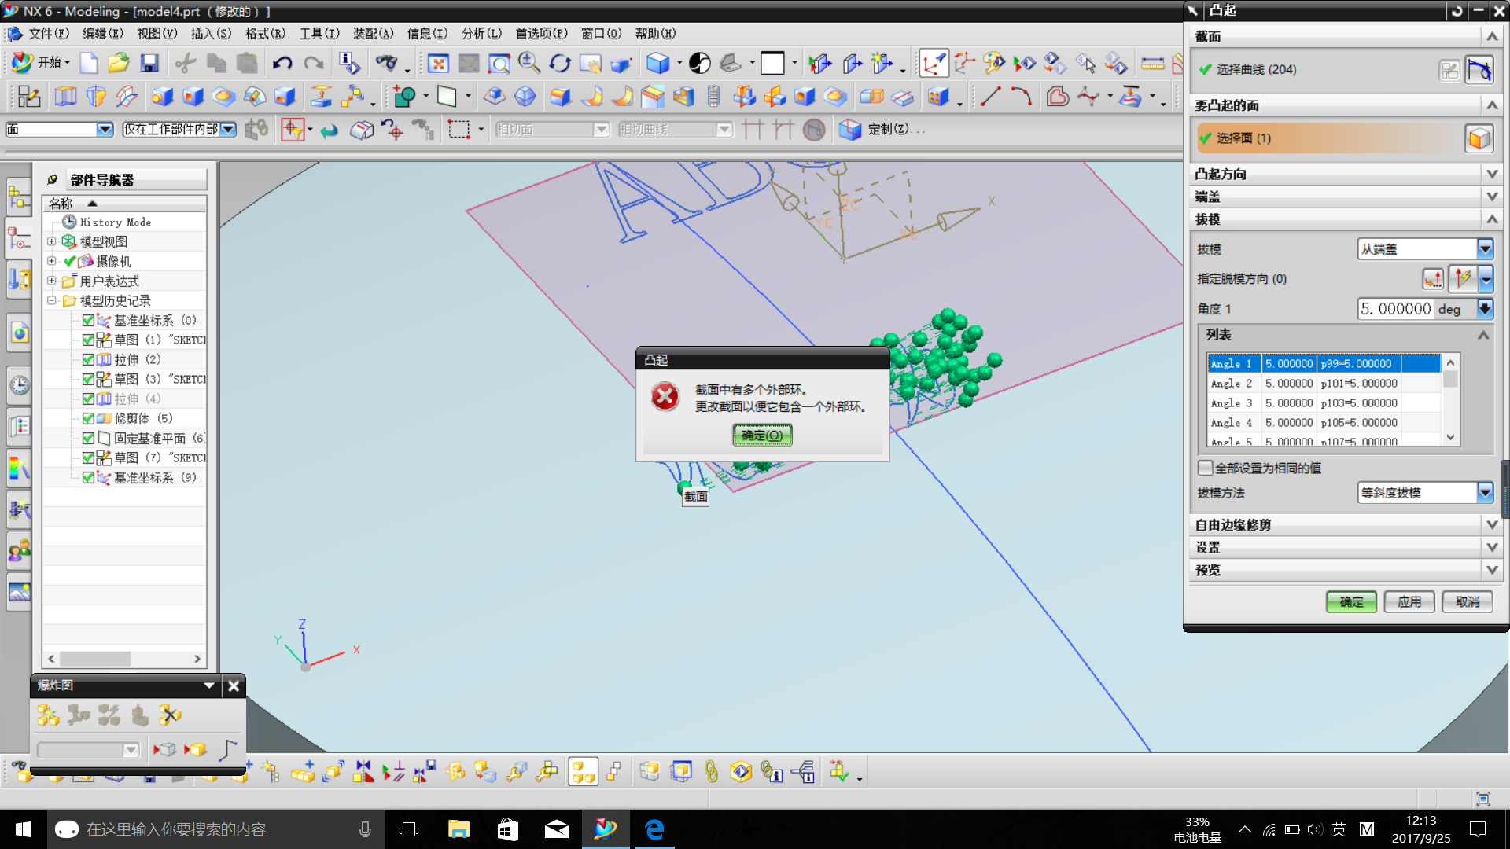The image size is (1510, 849).
Task: Click the Undo arrow icon
Action: tap(282, 63)
